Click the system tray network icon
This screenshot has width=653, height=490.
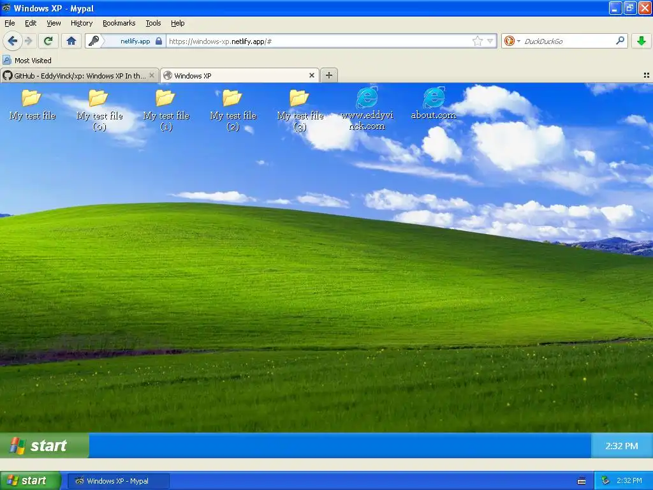coord(606,480)
